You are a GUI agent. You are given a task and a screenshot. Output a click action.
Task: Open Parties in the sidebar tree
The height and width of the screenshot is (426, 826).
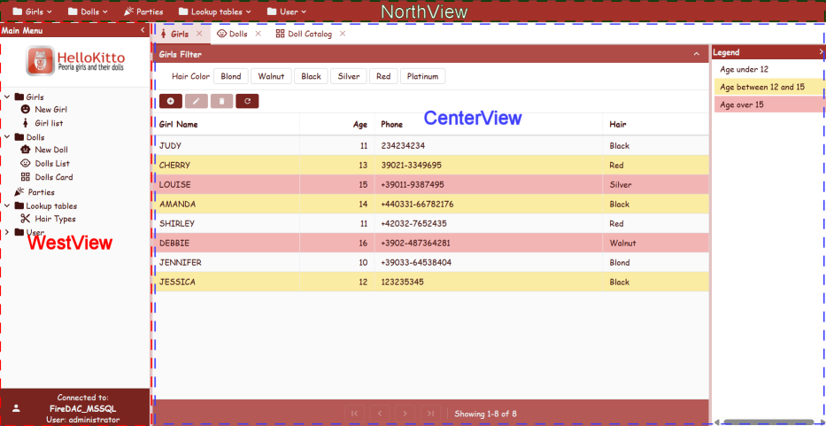pyautogui.click(x=41, y=192)
